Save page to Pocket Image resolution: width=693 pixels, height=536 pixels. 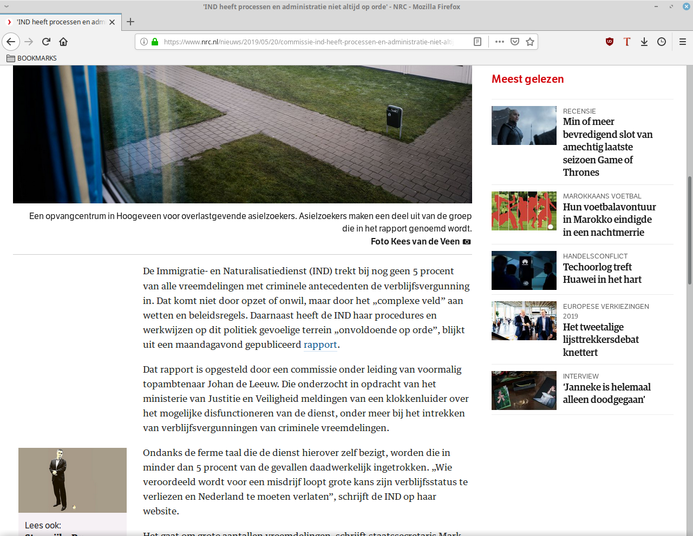(x=515, y=42)
